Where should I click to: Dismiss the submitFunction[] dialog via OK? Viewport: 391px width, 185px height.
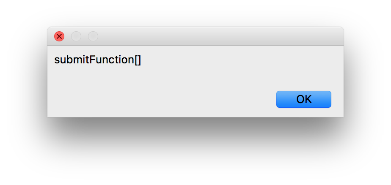click(x=303, y=99)
